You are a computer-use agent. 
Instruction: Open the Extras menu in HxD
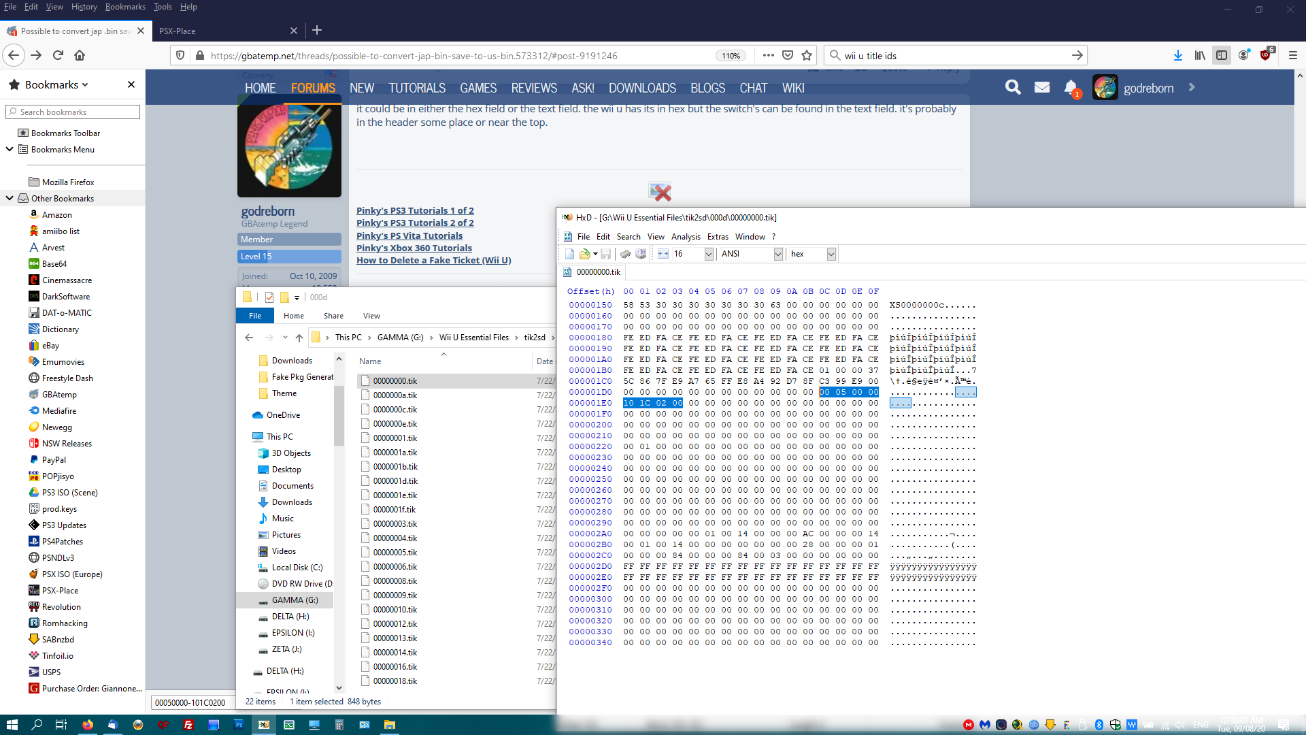click(x=718, y=237)
